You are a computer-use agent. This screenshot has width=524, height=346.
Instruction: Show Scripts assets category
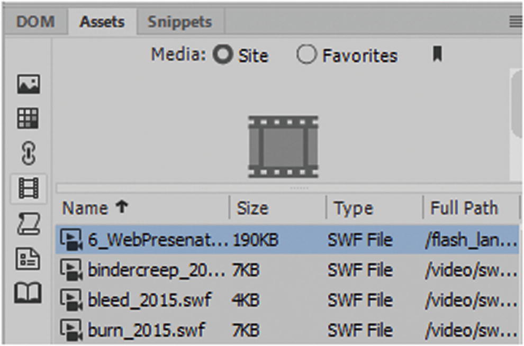[x=28, y=224]
